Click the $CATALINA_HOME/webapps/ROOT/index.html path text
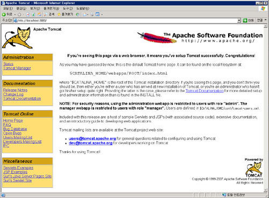 coord(118,73)
